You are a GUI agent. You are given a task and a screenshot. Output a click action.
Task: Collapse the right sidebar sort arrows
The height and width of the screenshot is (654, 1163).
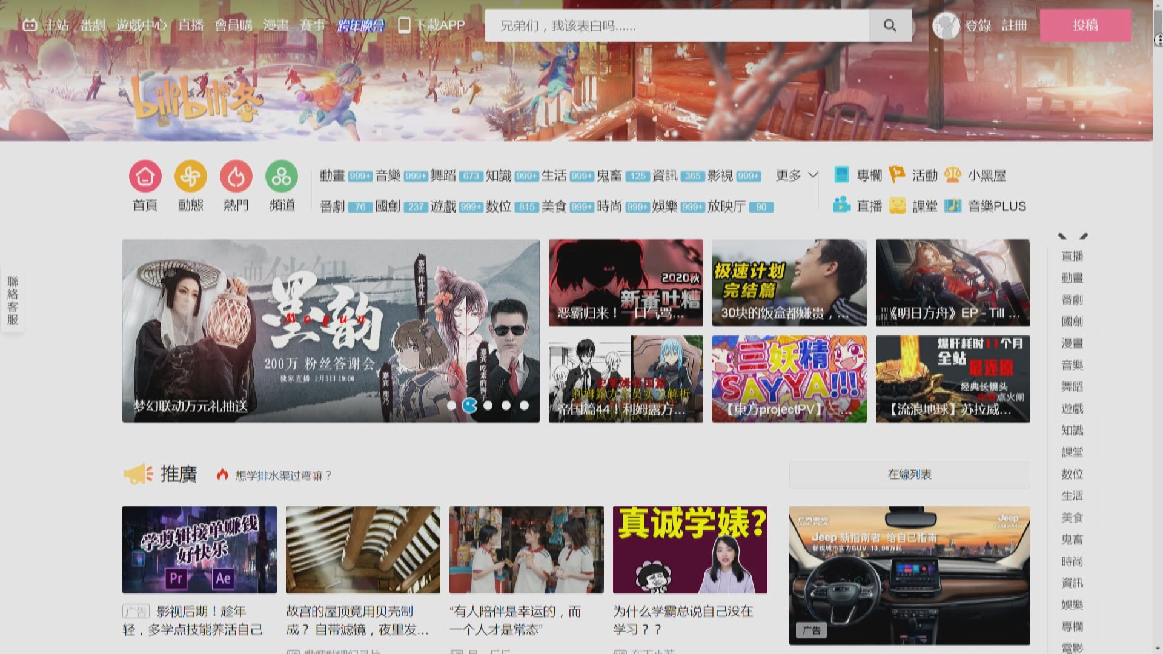(1072, 236)
